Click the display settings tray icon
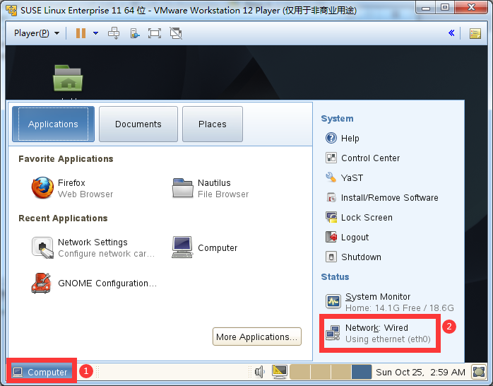Viewport: 493px width, 386px height. (280, 372)
